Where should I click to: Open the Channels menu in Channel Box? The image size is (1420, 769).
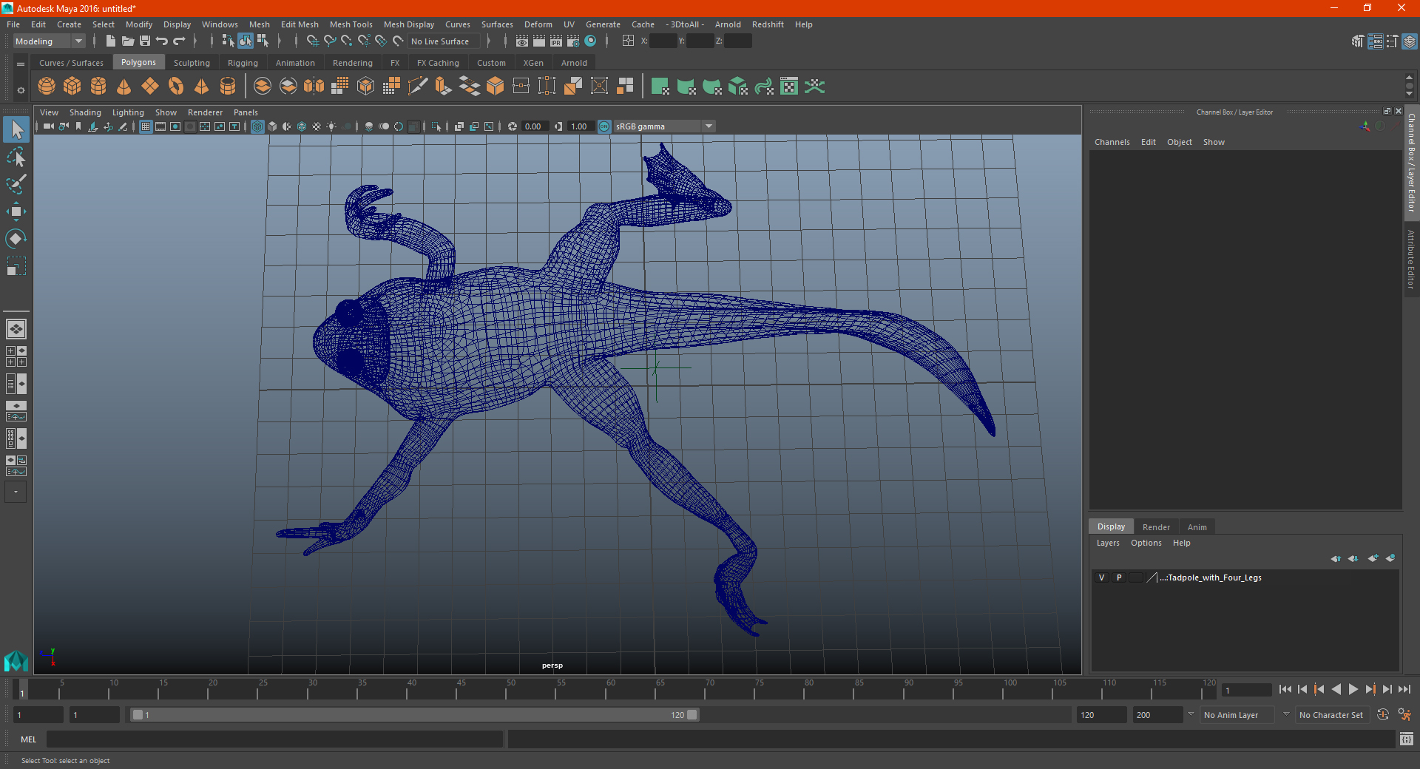[x=1112, y=142]
